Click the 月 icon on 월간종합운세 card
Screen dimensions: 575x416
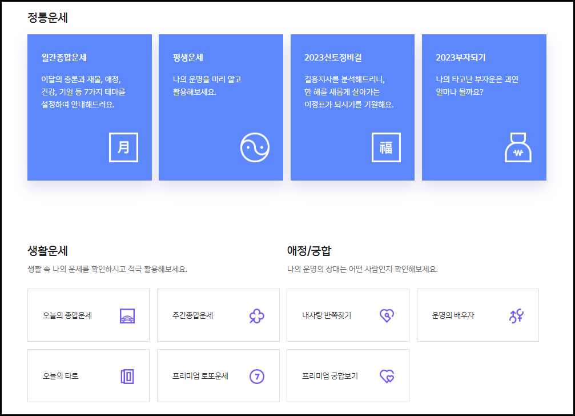pyautogui.click(x=123, y=147)
